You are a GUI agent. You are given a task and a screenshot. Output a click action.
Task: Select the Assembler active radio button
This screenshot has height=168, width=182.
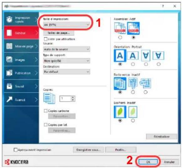(x=133, y=37)
